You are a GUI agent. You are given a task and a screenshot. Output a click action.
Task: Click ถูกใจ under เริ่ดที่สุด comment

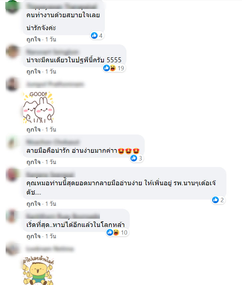pyautogui.click(x=34, y=236)
